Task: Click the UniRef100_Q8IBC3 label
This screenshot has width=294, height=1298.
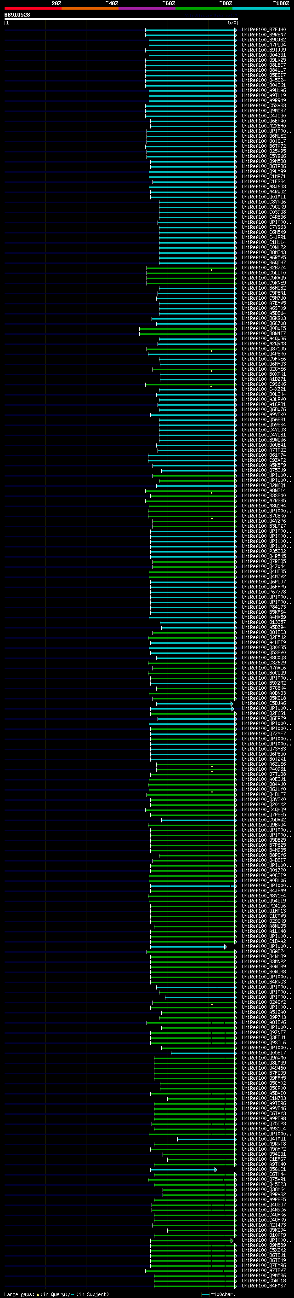Action: tap(263, 632)
